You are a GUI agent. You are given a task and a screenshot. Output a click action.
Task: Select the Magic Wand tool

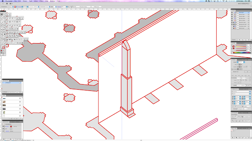(2, 16)
